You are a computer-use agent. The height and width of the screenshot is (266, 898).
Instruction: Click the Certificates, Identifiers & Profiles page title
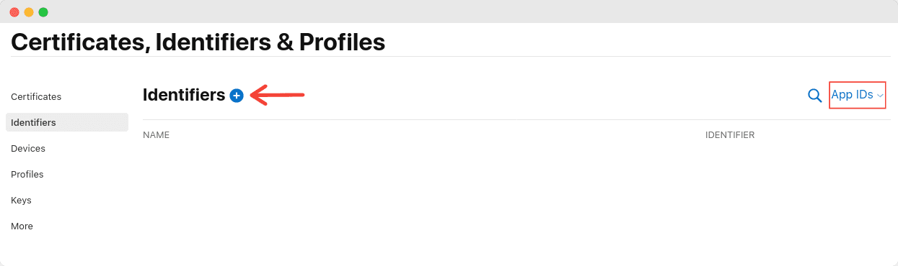(198, 42)
